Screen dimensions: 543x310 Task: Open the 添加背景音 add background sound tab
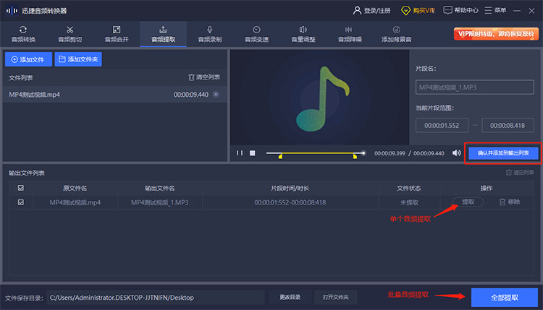[397, 34]
